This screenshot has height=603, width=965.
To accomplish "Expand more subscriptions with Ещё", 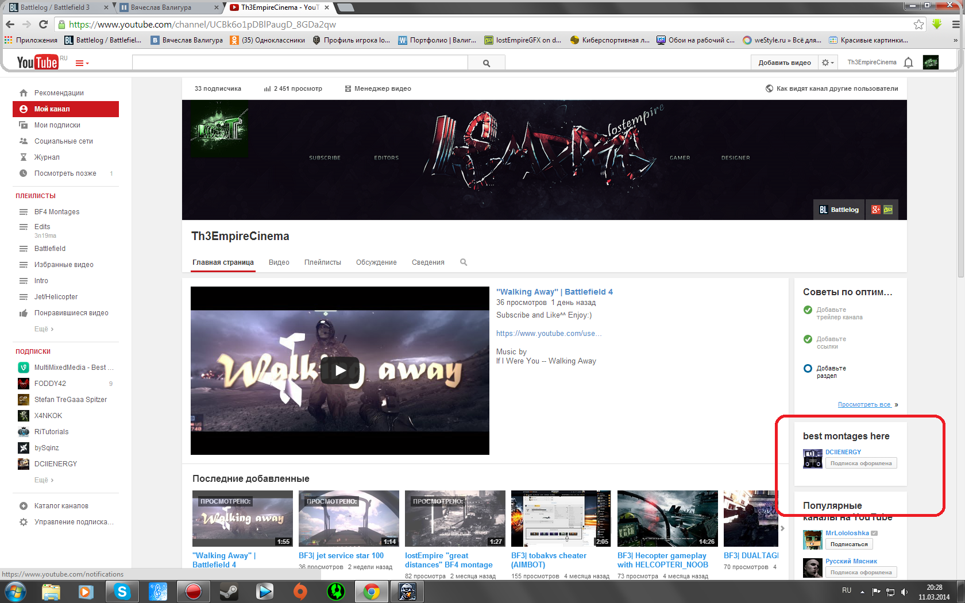I will 44,480.
